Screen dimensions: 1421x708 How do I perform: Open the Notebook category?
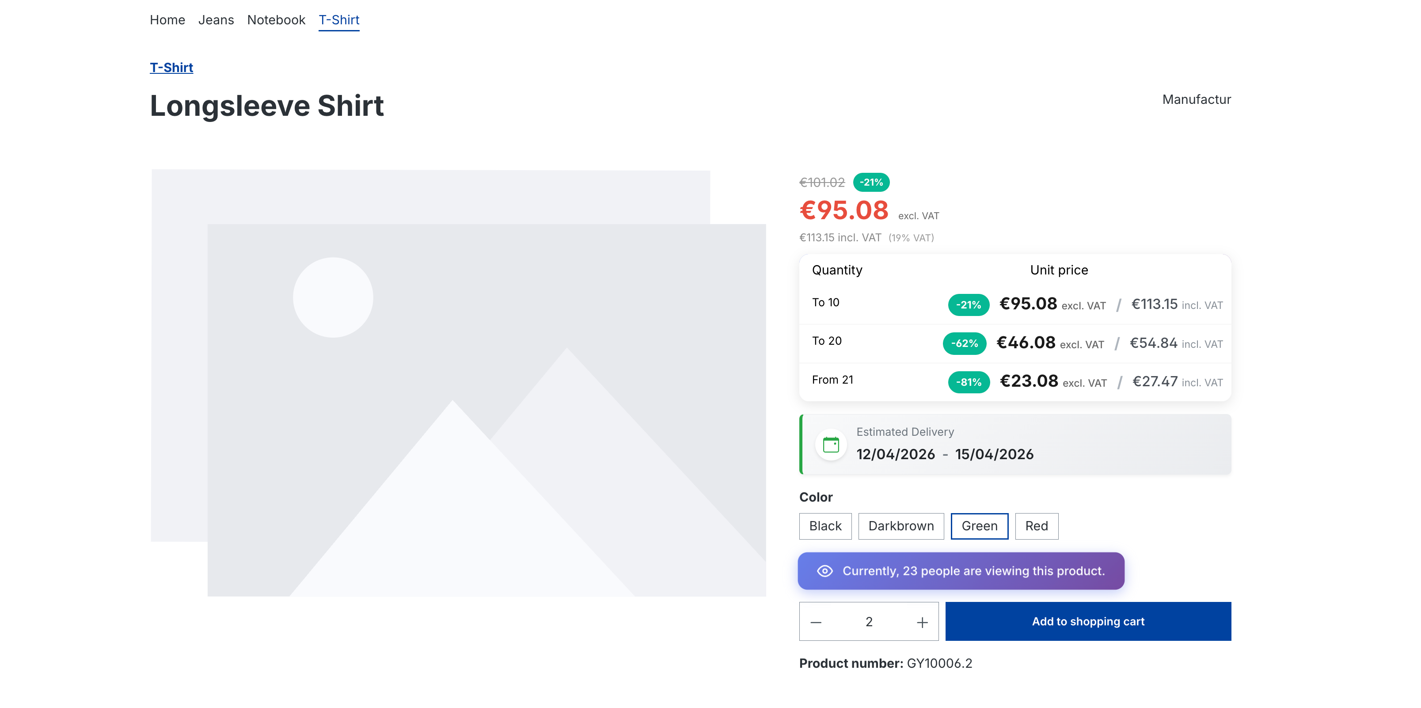[276, 20]
